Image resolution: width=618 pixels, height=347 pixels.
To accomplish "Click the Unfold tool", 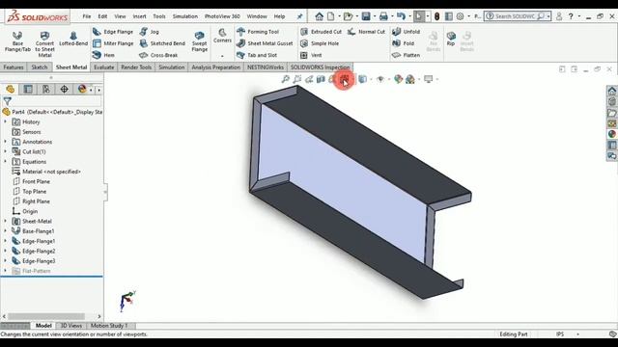I will click(406, 32).
